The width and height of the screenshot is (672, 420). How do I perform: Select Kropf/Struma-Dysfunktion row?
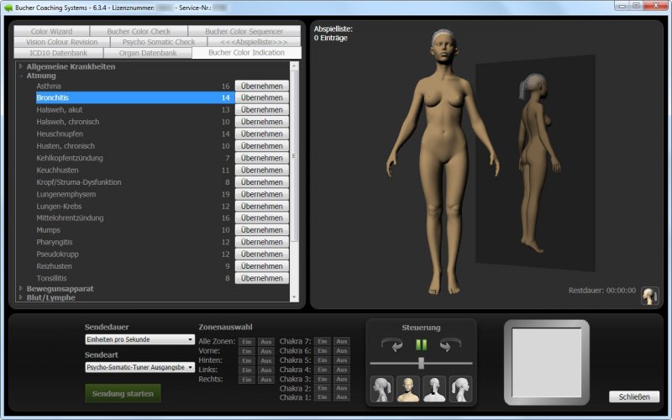[x=135, y=182]
